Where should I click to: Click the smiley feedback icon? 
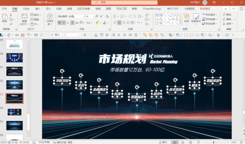(x=242, y=9)
